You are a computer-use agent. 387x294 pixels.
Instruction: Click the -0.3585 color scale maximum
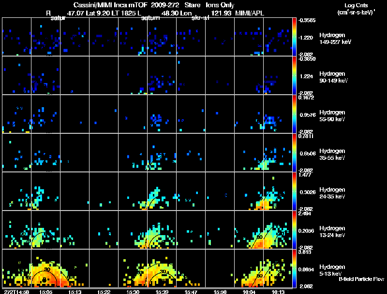click(307, 20)
